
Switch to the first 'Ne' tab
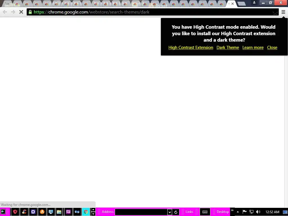click(x=7, y=4)
